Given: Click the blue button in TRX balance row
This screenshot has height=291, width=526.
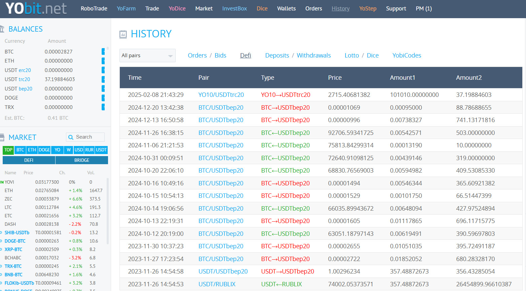Looking at the screenshot, I should (x=103, y=107).
